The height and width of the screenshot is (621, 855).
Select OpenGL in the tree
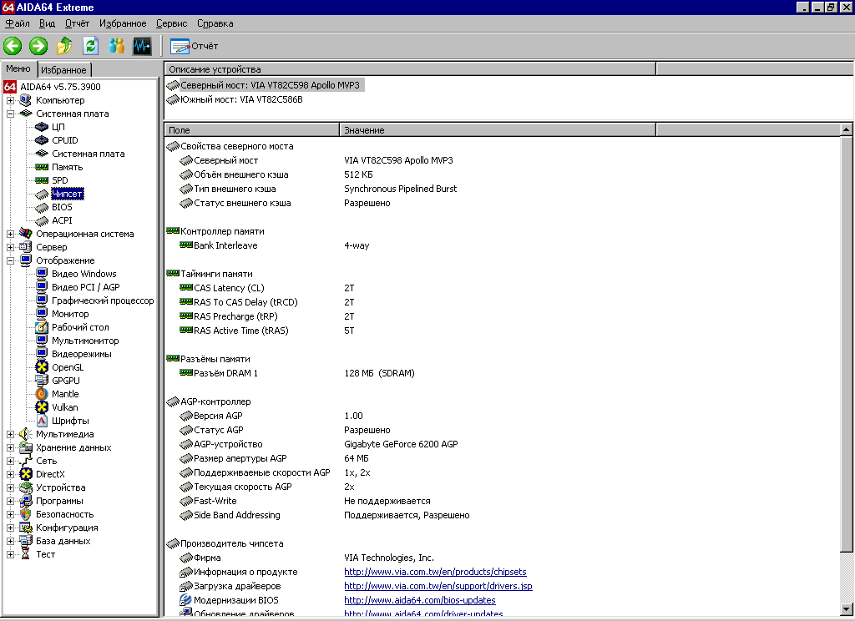[x=67, y=367]
